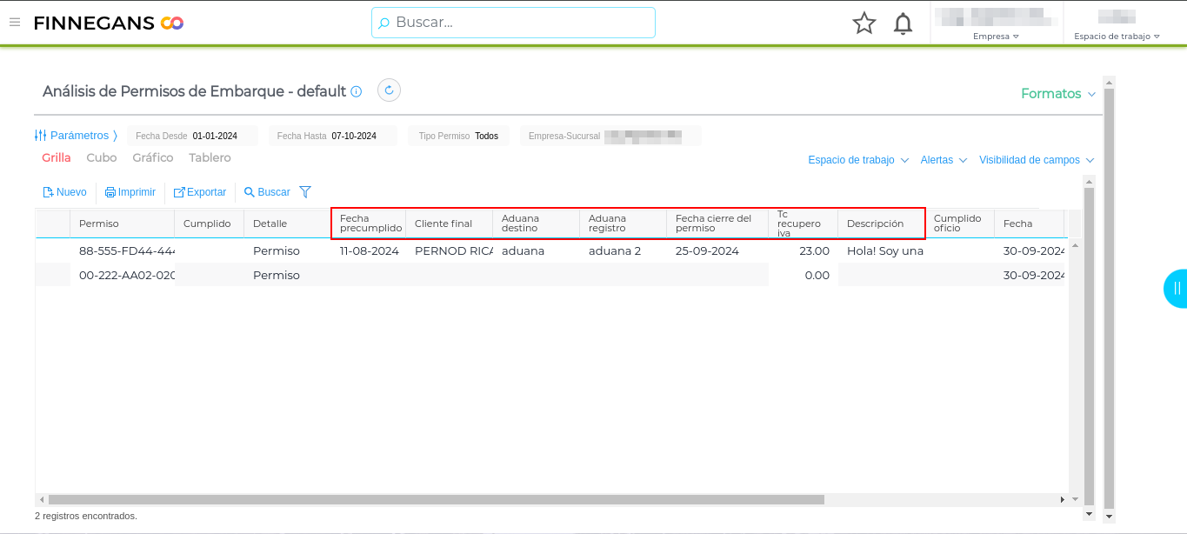Expand the Parámetros panel
The image size is (1187, 534).
point(76,136)
